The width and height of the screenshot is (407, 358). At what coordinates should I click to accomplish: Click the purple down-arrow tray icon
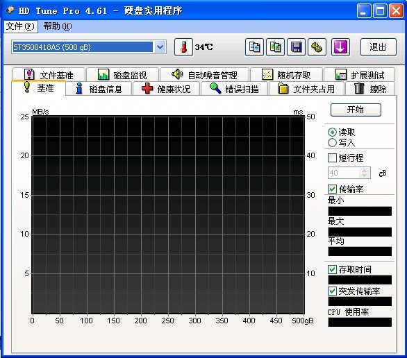coord(340,47)
